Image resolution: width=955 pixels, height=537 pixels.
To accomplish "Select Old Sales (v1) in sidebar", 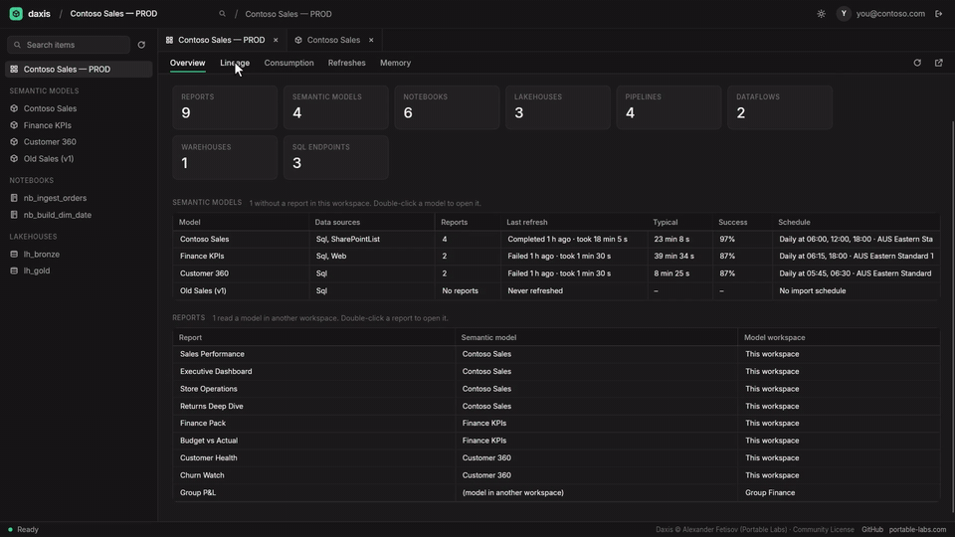I will click(x=79, y=158).
